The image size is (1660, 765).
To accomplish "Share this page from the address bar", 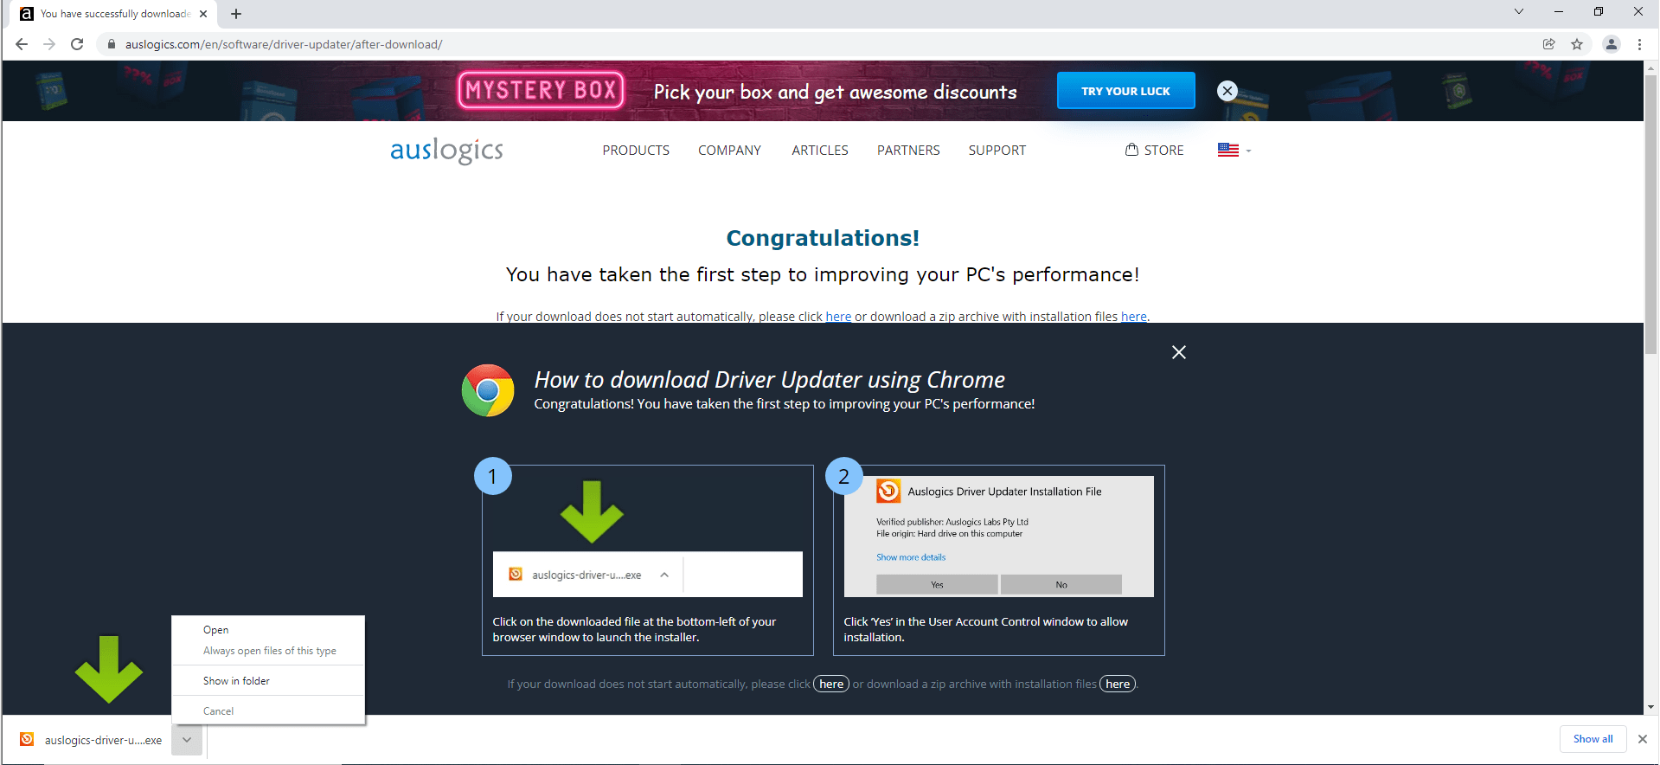I will (1548, 44).
